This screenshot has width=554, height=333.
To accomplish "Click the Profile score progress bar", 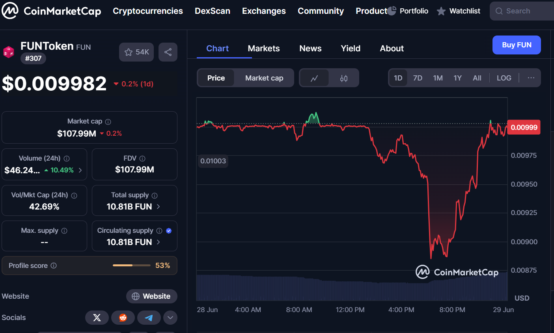I will (132, 266).
